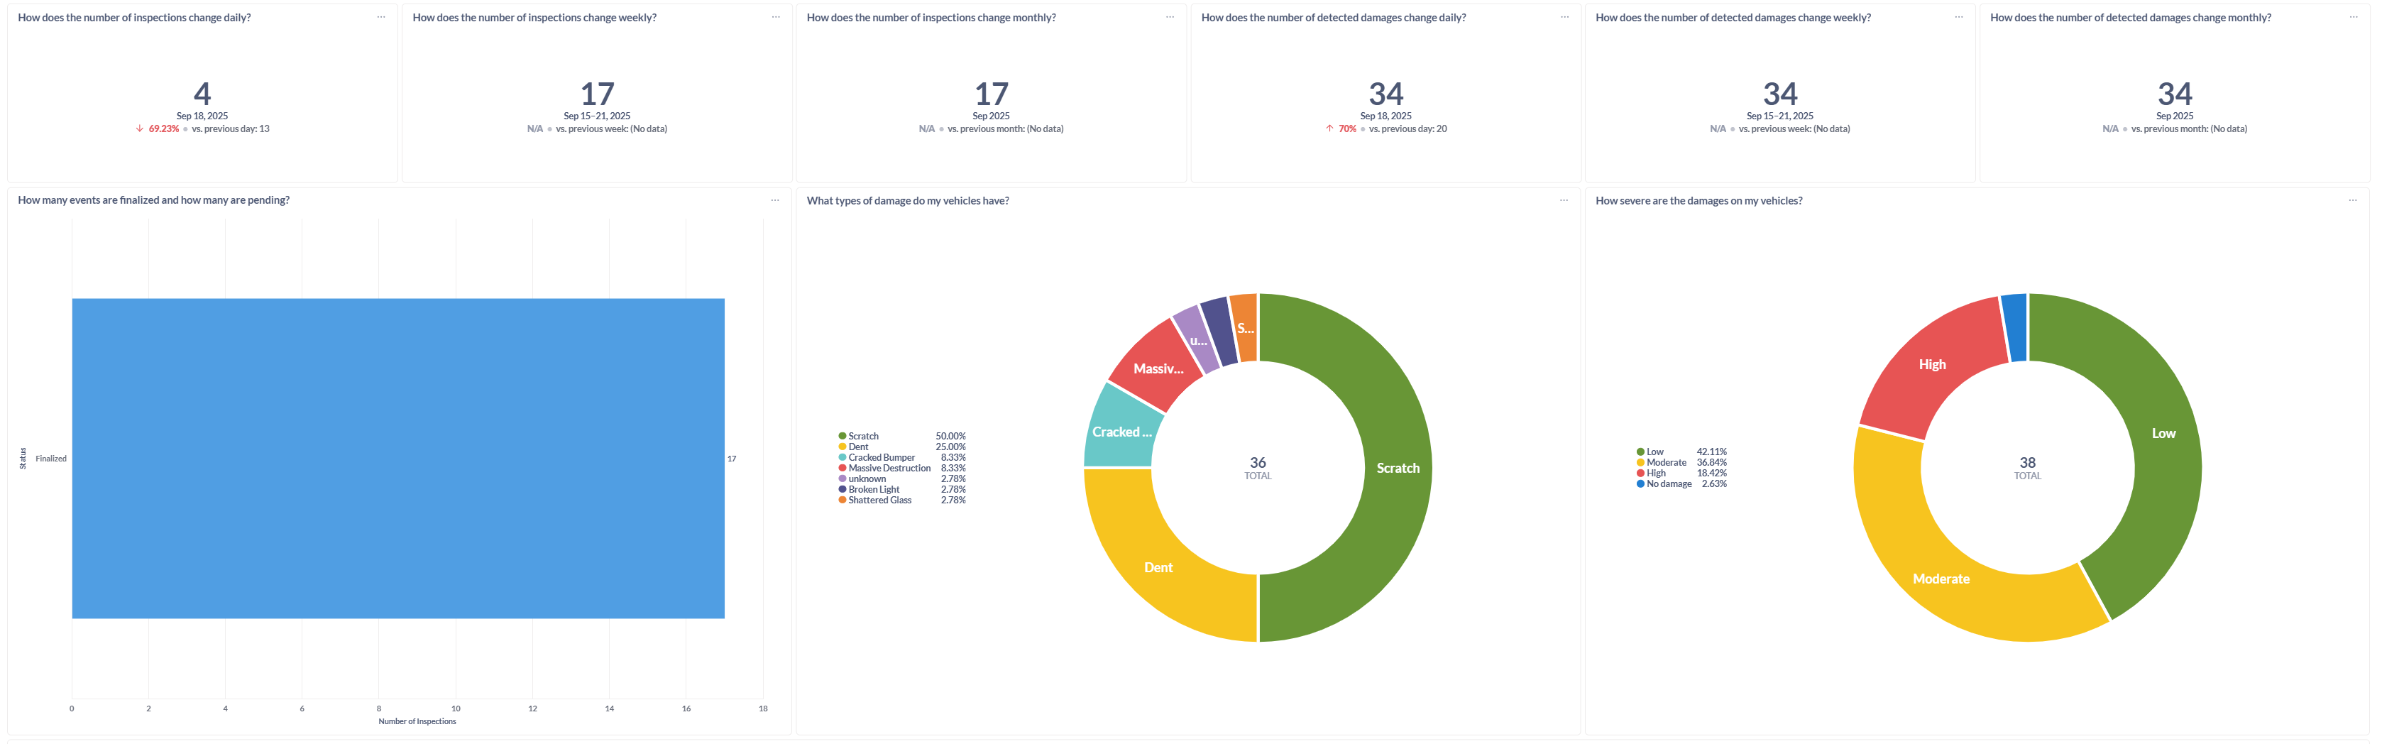Toggle Moderate series in severity legend

point(1665,463)
